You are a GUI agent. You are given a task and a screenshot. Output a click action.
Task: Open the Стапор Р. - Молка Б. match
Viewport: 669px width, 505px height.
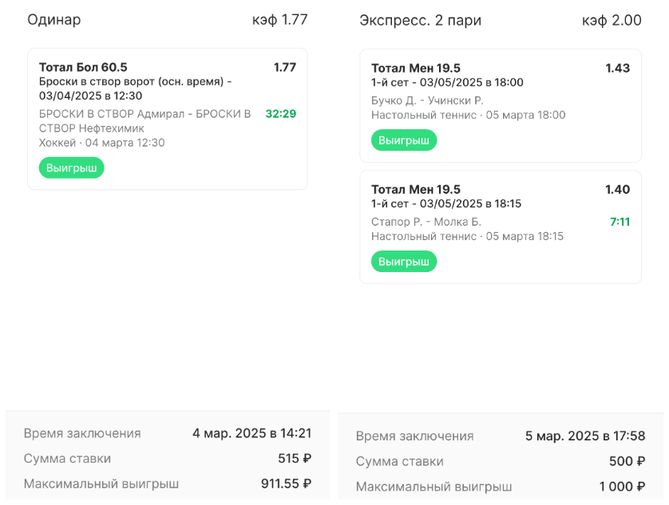(x=426, y=222)
